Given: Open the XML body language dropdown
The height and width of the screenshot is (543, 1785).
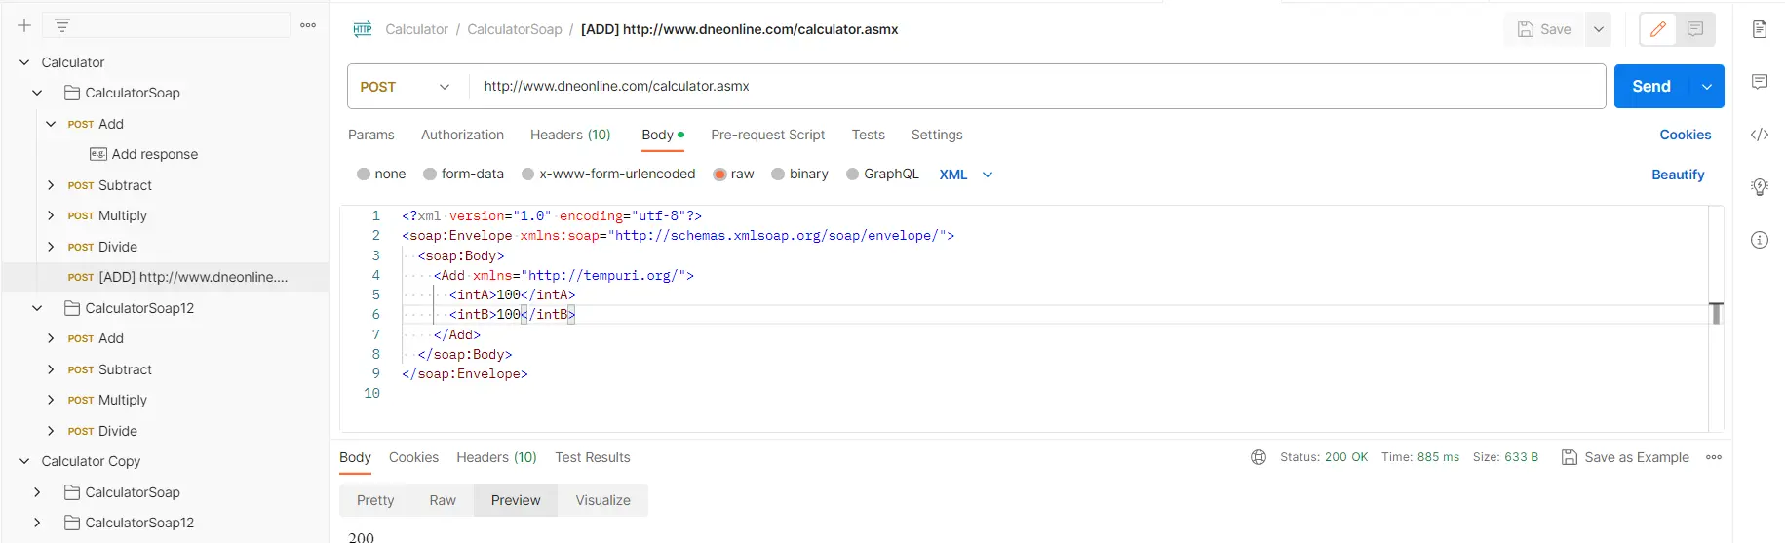Looking at the screenshot, I should pos(966,175).
